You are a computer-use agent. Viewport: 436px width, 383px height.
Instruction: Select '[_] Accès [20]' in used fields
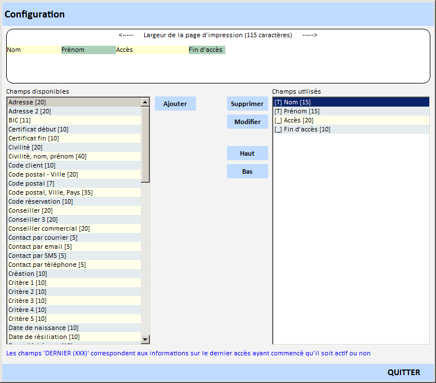[x=350, y=120]
